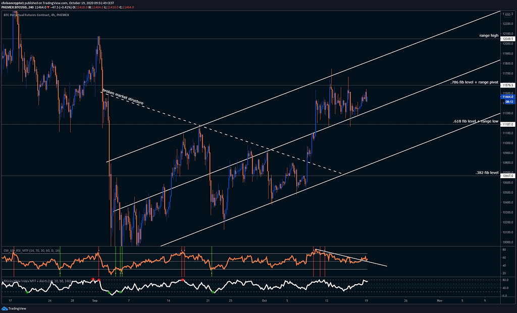Open the CM_Ult_RSI_MTF indicator legend
Image resolution: width=517 pixels, height=313 pixels.
tap(32, 251)
